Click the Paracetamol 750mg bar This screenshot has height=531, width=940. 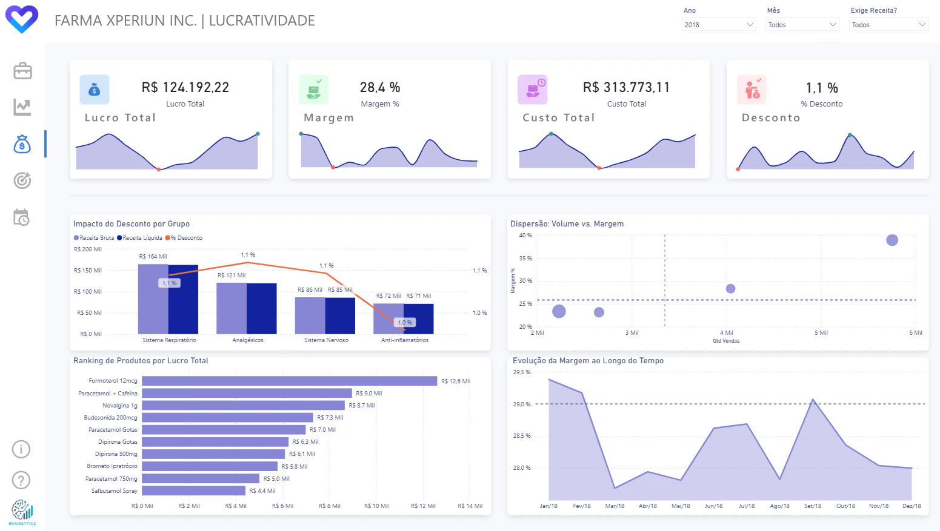pos(201,478)
